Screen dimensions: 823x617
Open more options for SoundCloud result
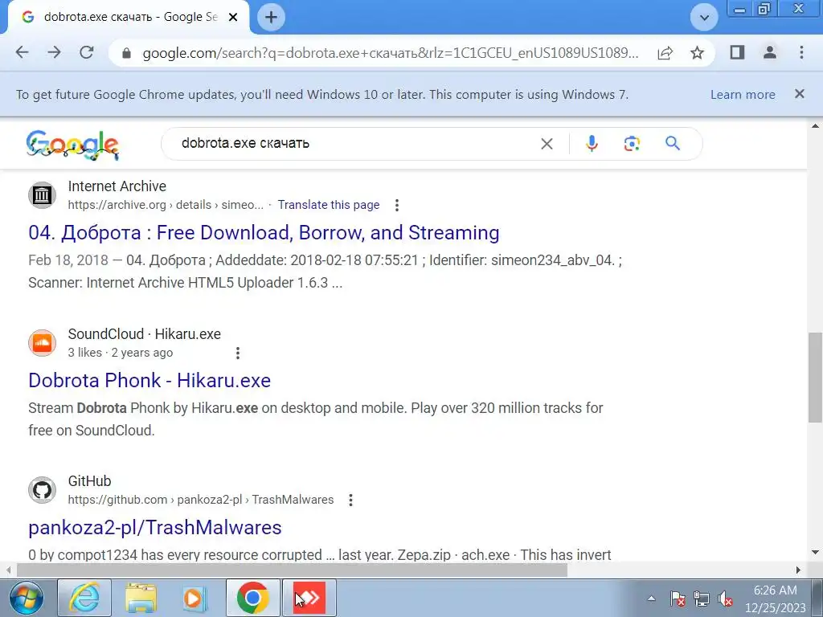pyautogui.click(x=238, y=353)
